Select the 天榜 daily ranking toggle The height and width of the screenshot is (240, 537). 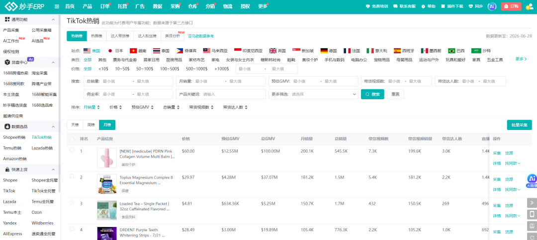click(75, 125)
